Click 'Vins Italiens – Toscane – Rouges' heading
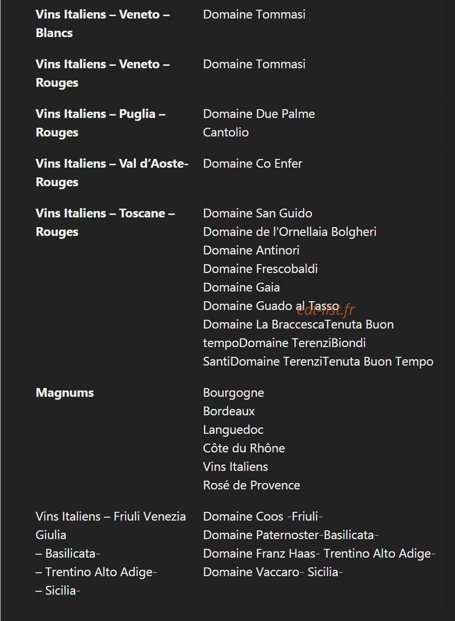Screen dimensions: 455x621 [105, 223]
